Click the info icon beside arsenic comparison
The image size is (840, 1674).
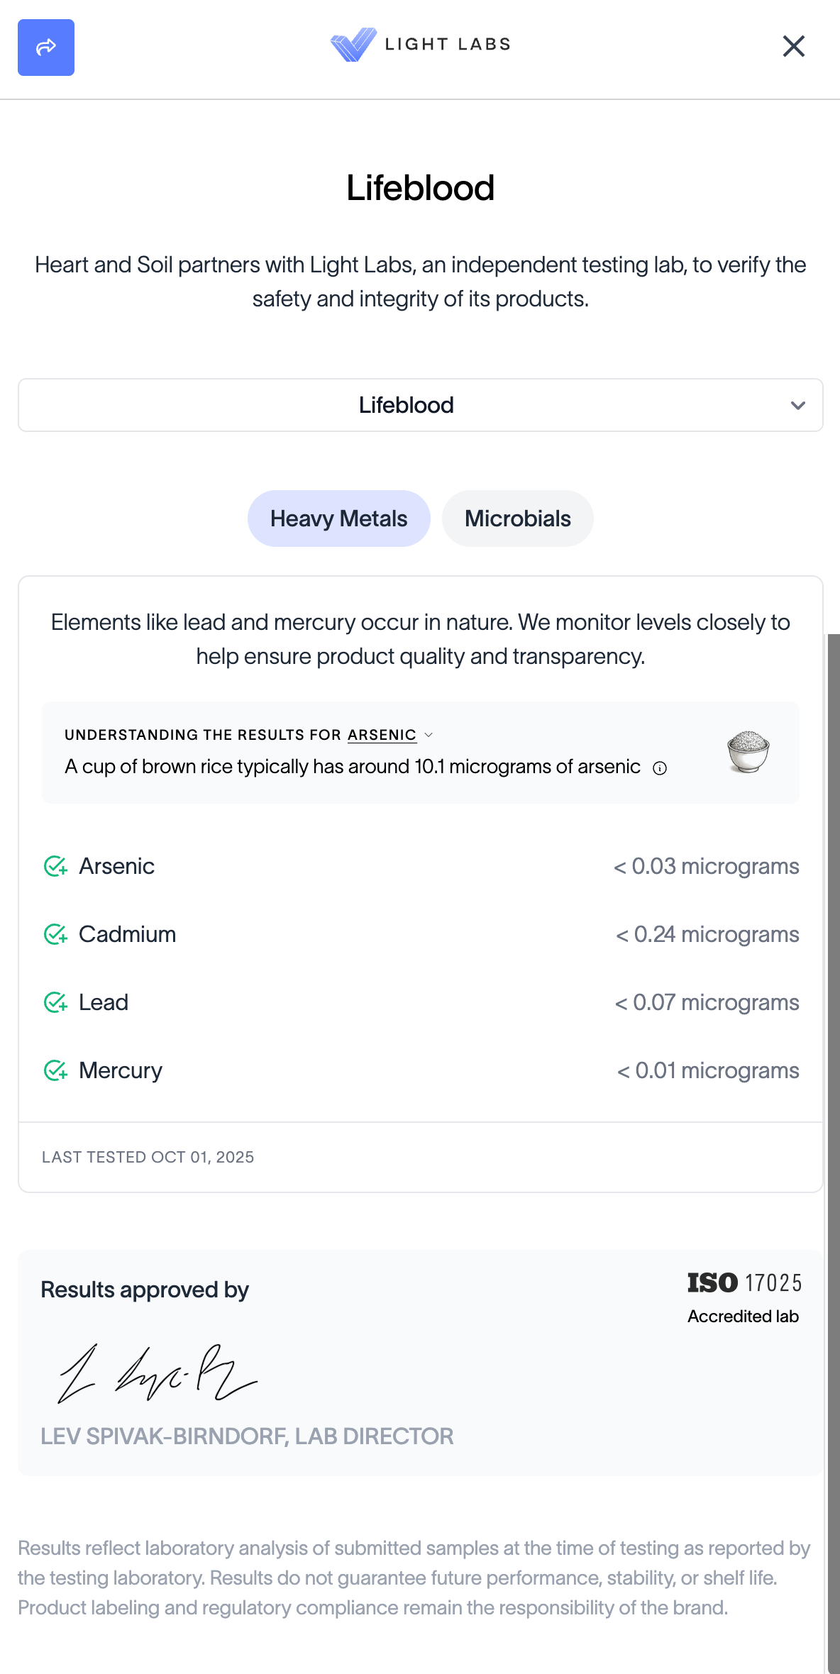tap(660, 768)
